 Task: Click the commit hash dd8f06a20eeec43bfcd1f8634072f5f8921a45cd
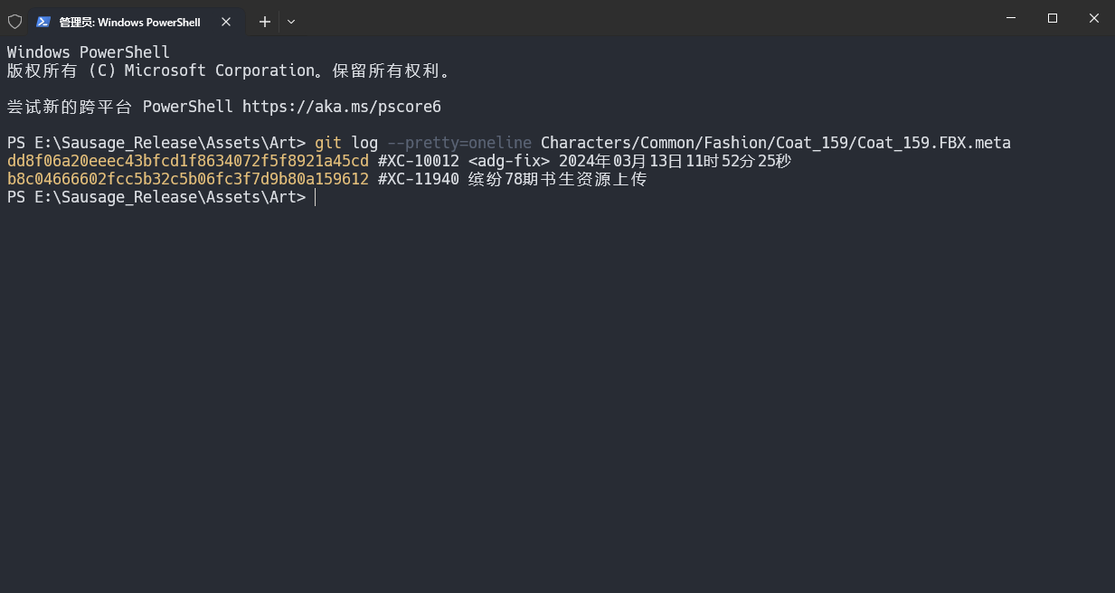[185, 161]
